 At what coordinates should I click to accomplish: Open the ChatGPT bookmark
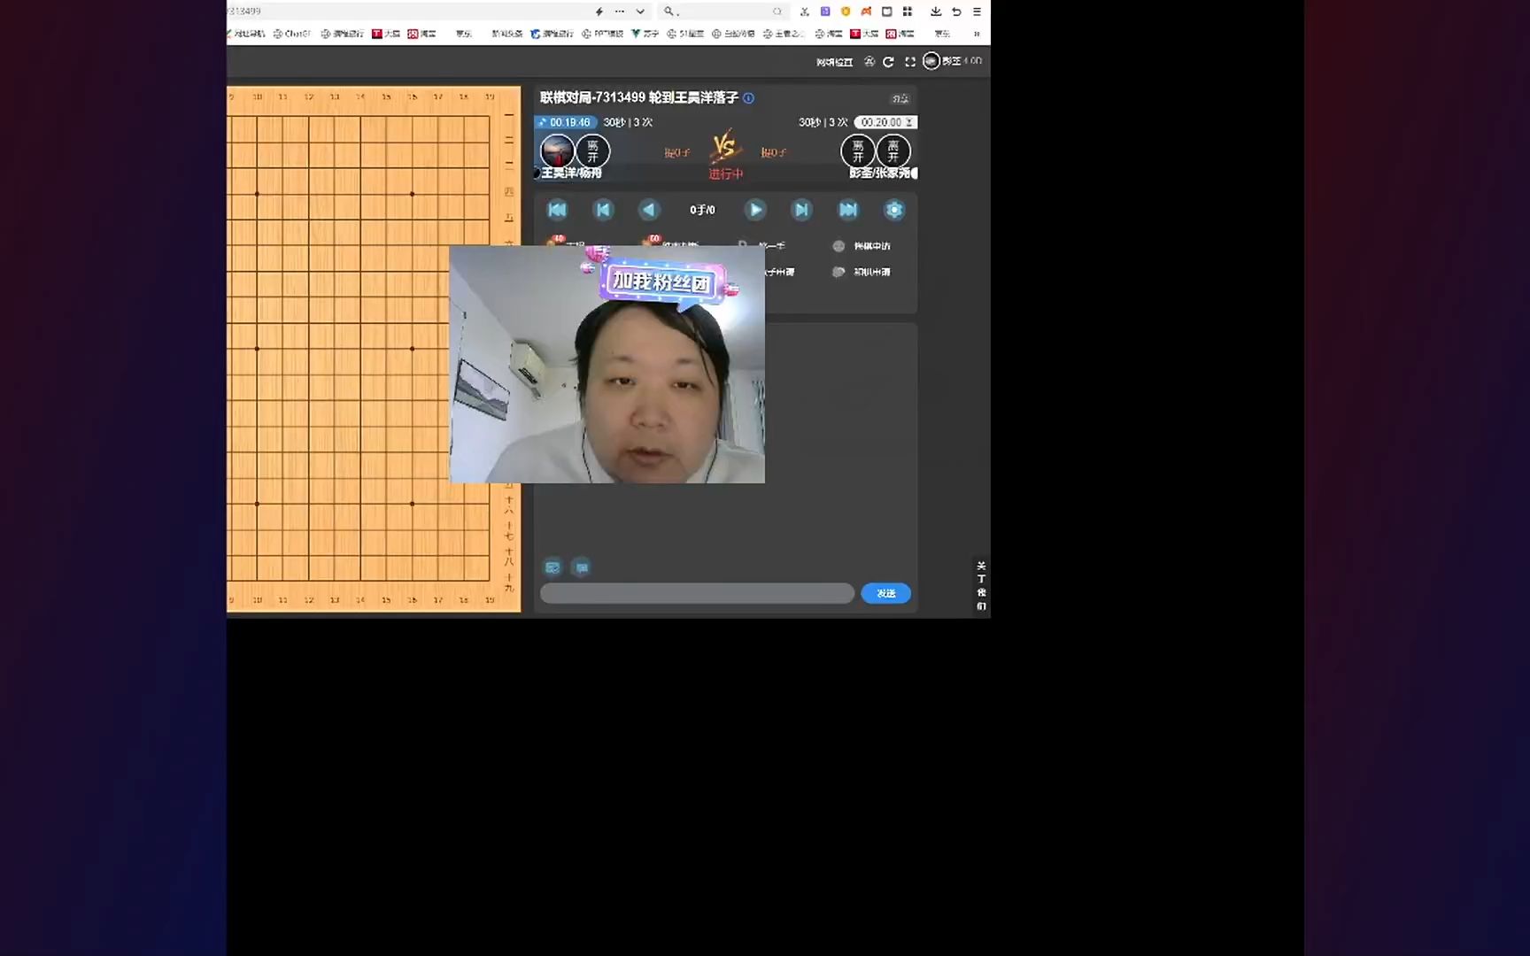click(292, 34)
